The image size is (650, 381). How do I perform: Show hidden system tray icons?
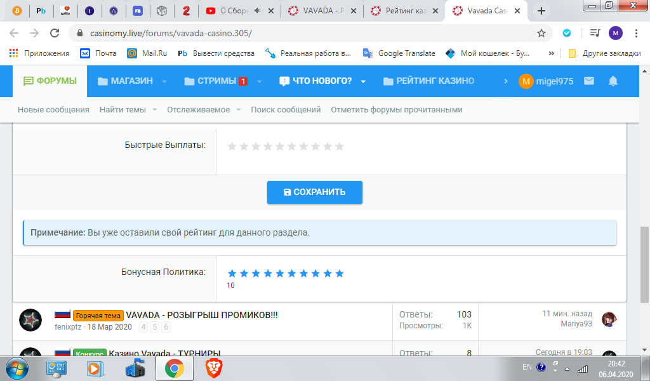point(567,368)
